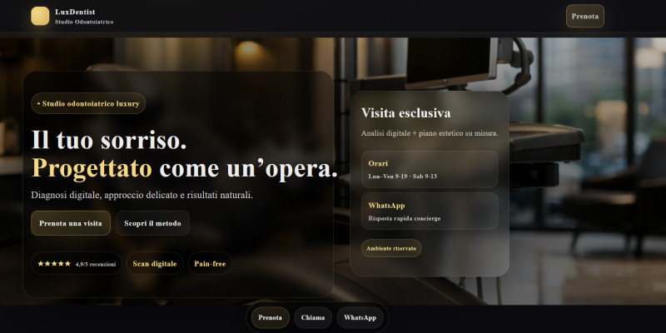Click the Visita esclusiva heading
This screenshot has width=666, height=333.
click(405, 113)
